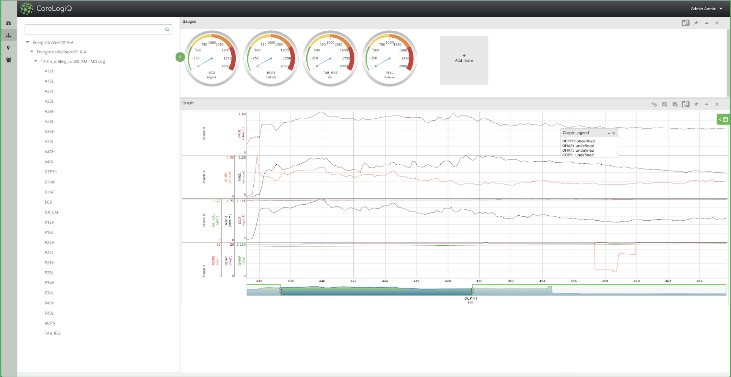Pin the Gauges panel
The height and width of the screenshot is (377, 731).
pos(696,23)
